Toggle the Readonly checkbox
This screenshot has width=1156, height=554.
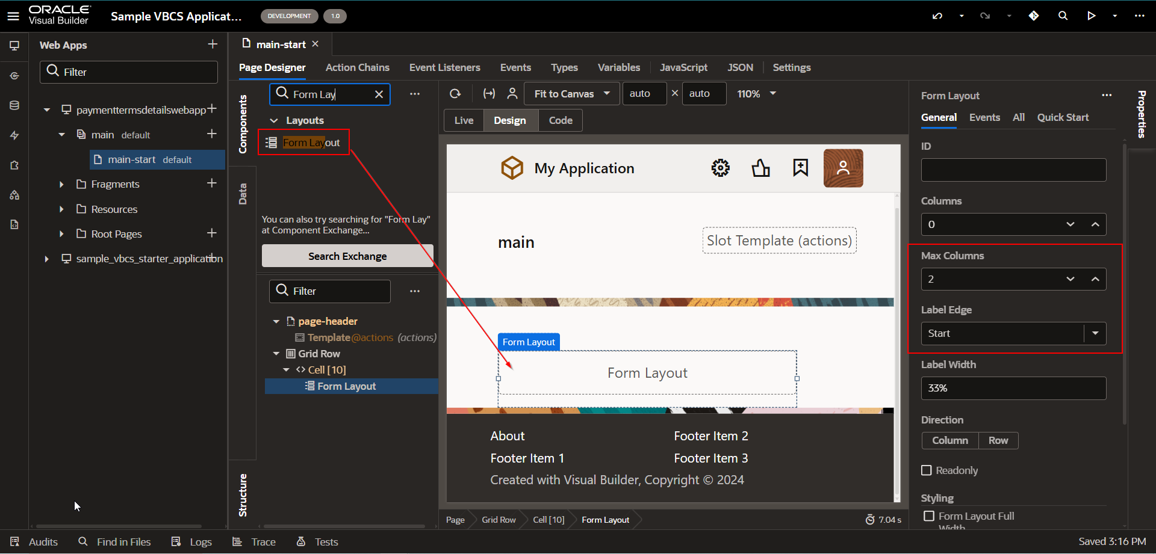pyautogui.click(x=927, y=470)
